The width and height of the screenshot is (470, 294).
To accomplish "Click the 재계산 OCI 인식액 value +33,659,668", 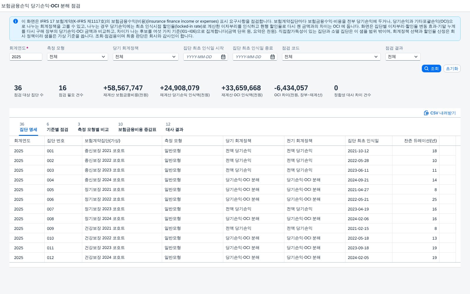I will [241, 88].
